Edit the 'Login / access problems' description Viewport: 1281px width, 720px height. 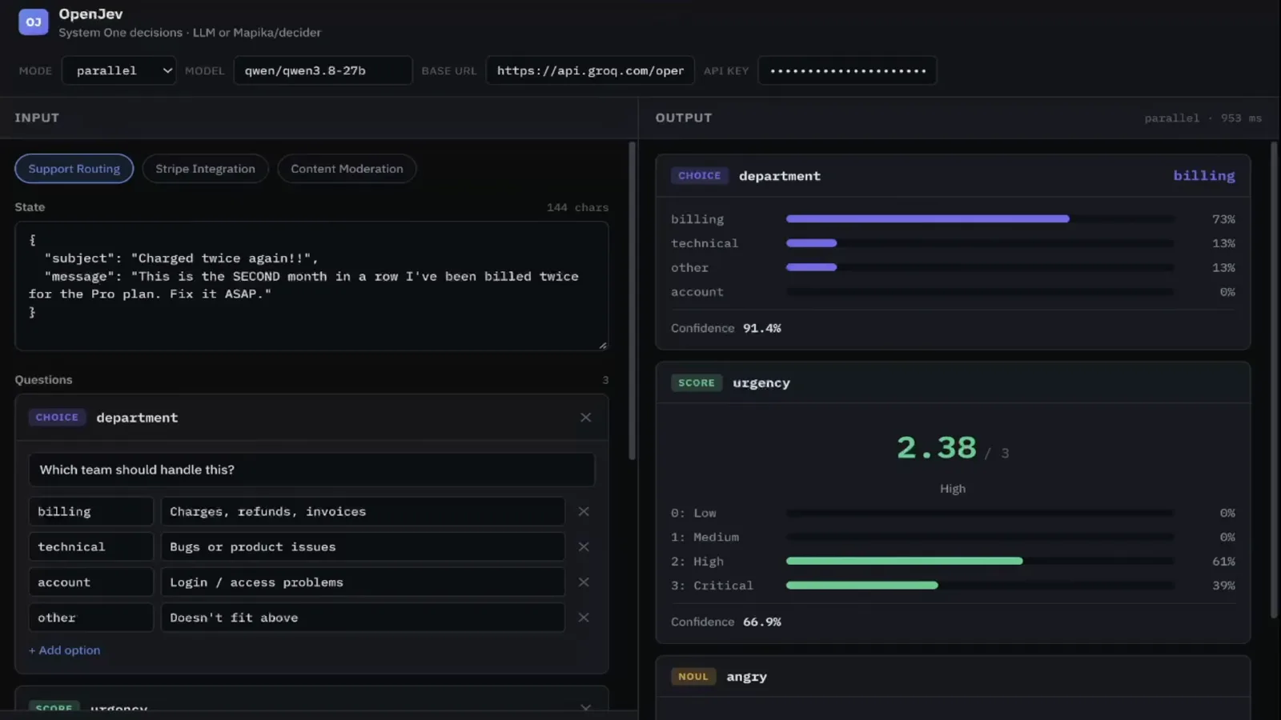point(363,582)
